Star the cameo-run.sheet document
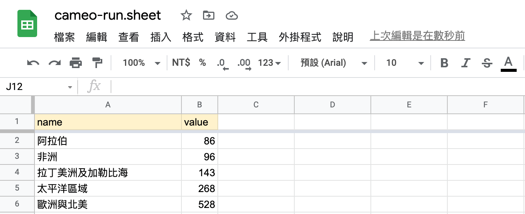The width and height of the screenshot is (525, 214). click(x=186, y=16)
